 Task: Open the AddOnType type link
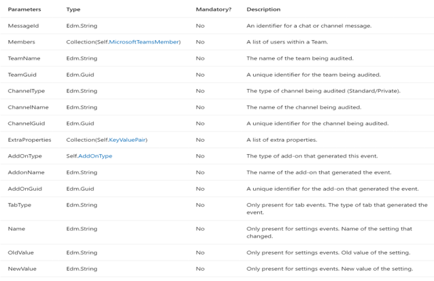95,156
